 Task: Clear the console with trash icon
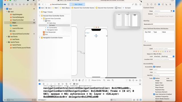(x=134, y=100)
